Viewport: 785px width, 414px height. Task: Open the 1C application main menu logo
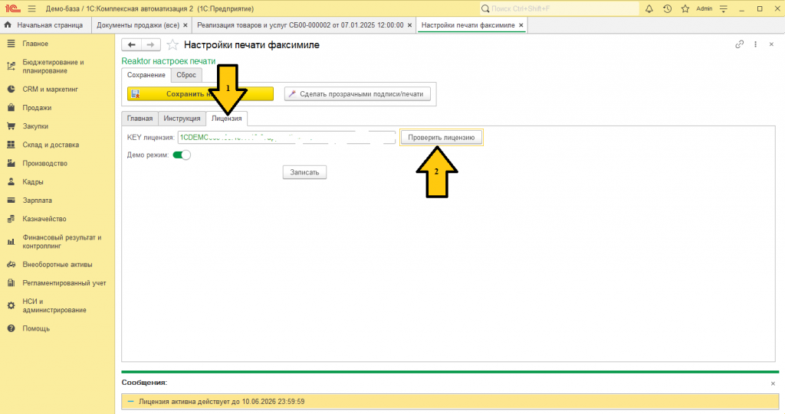[x=13, y=8]
